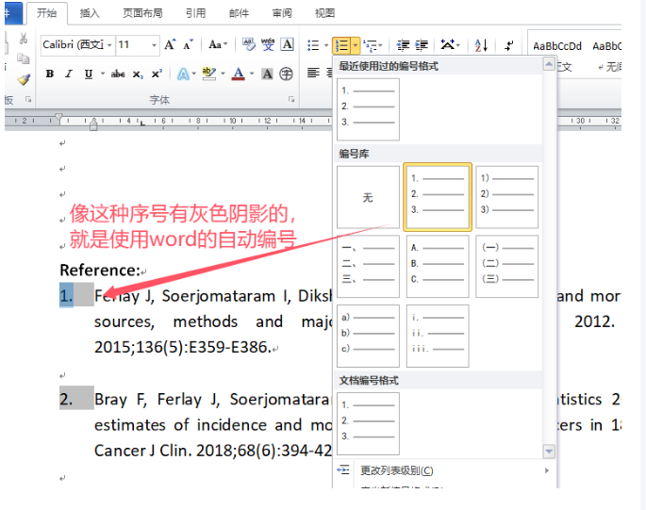Click the Decrease Indent icon

pos(403,45)
